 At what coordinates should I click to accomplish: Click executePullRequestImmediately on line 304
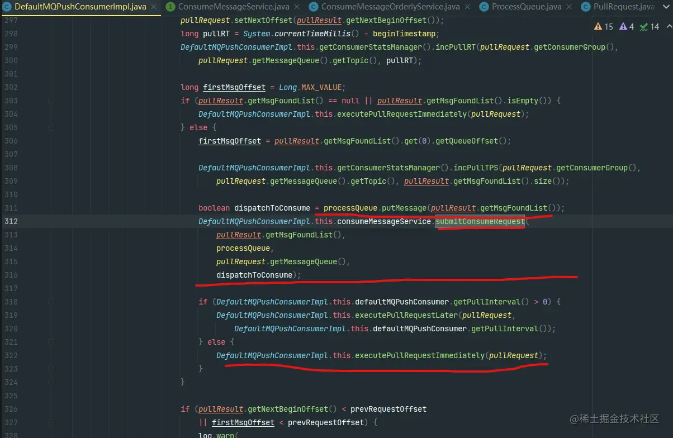[x=402, y=114]
